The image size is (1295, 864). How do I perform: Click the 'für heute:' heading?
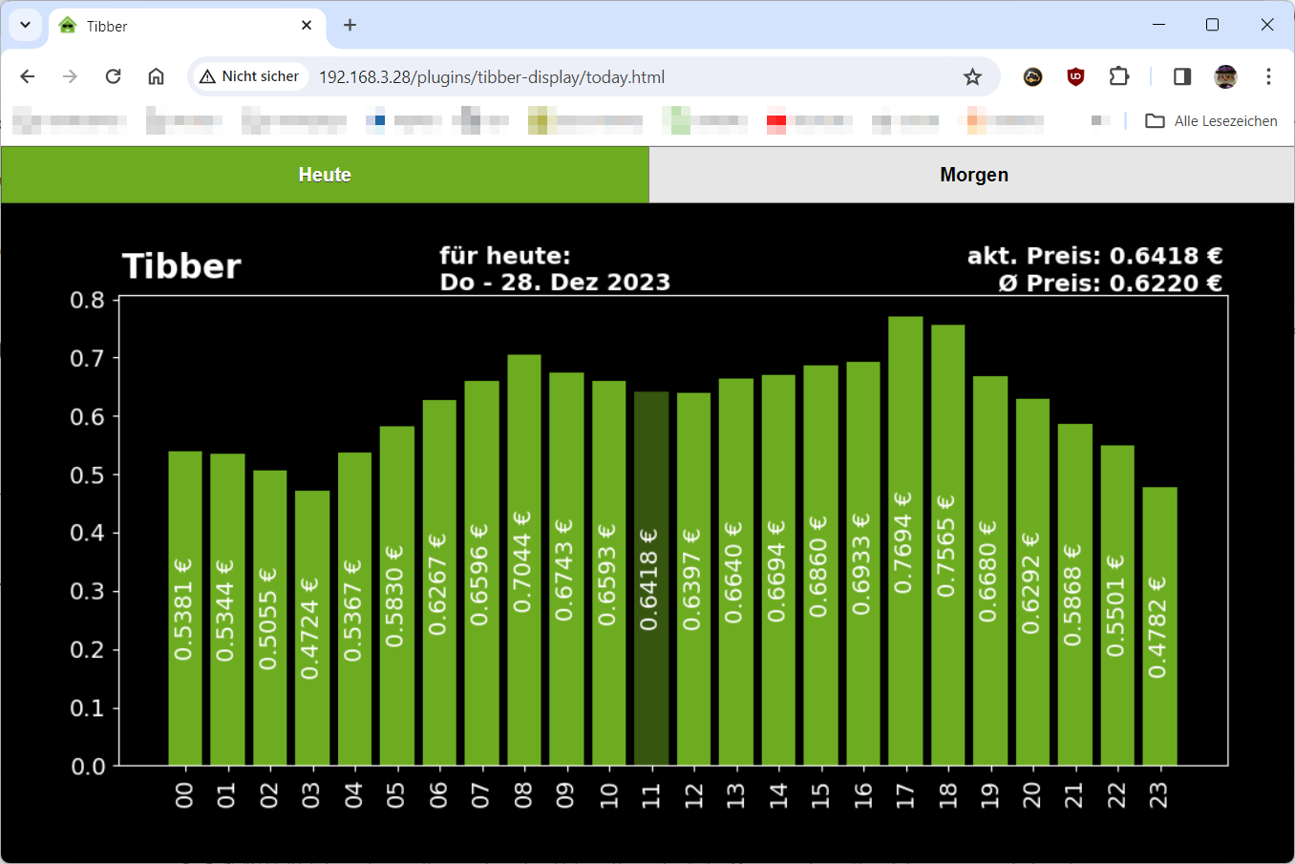pyautogui.click(x=504, y=256)
